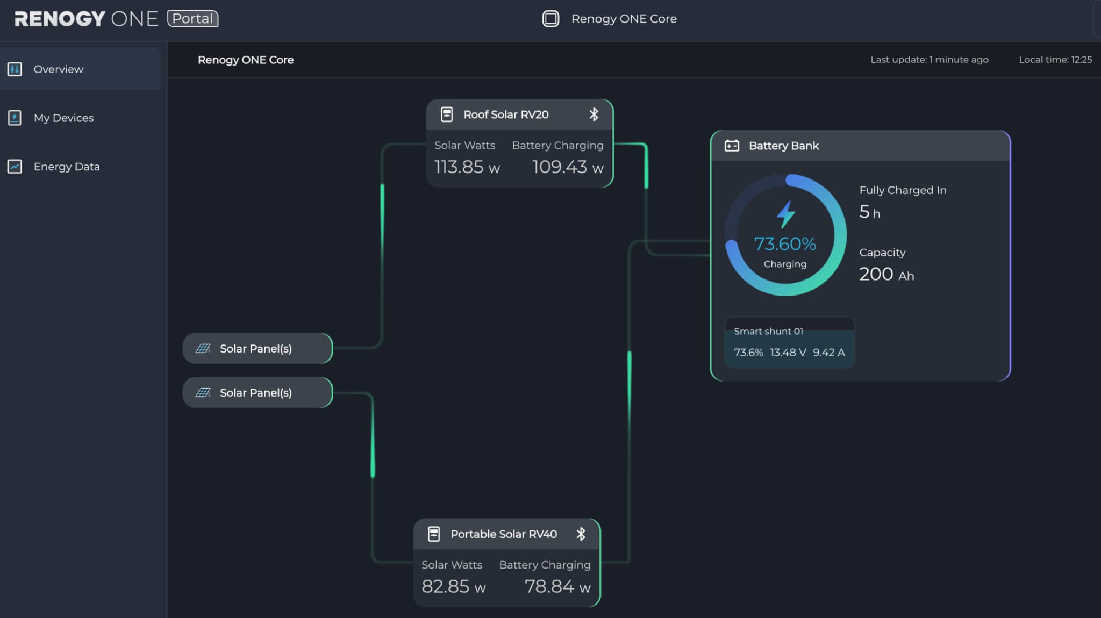
Task: Click the Renogy ONE Core device icon in header
Action: 550,19
